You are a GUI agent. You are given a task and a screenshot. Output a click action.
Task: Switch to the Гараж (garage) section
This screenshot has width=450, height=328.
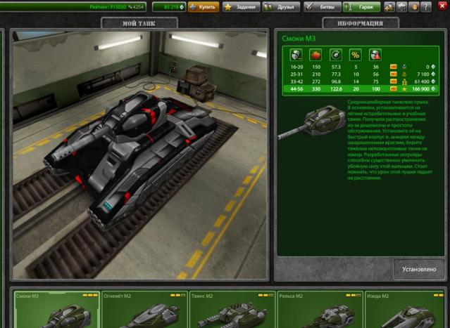362,7
